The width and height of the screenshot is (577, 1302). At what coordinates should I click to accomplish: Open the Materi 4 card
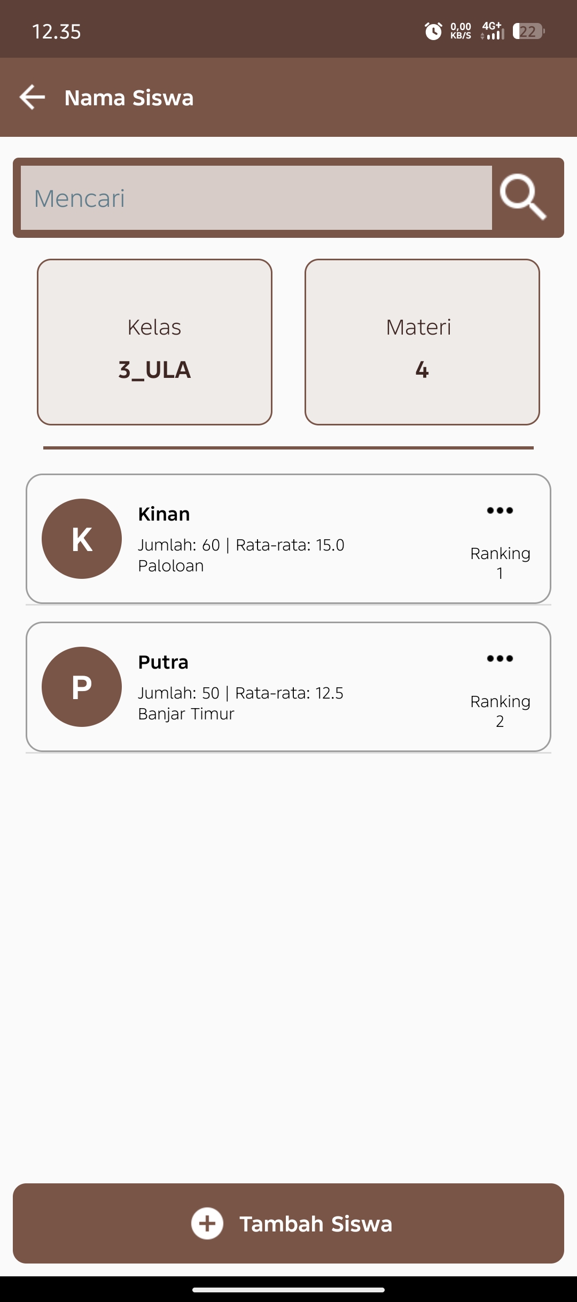tap(422, 342)
